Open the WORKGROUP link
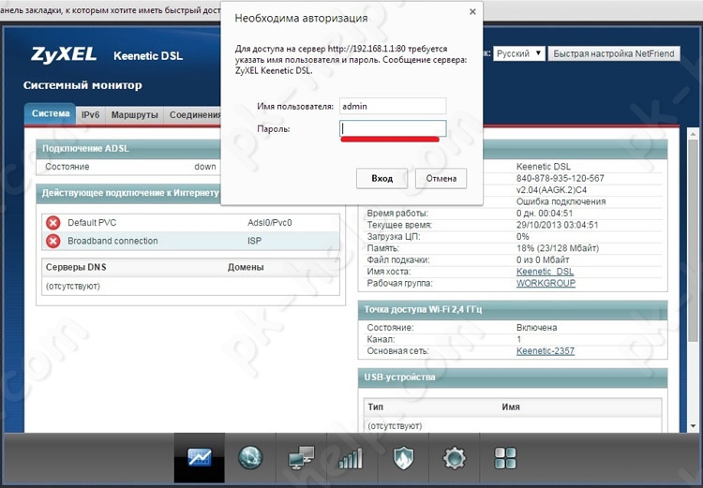703x488 pixels. (546, 283)
